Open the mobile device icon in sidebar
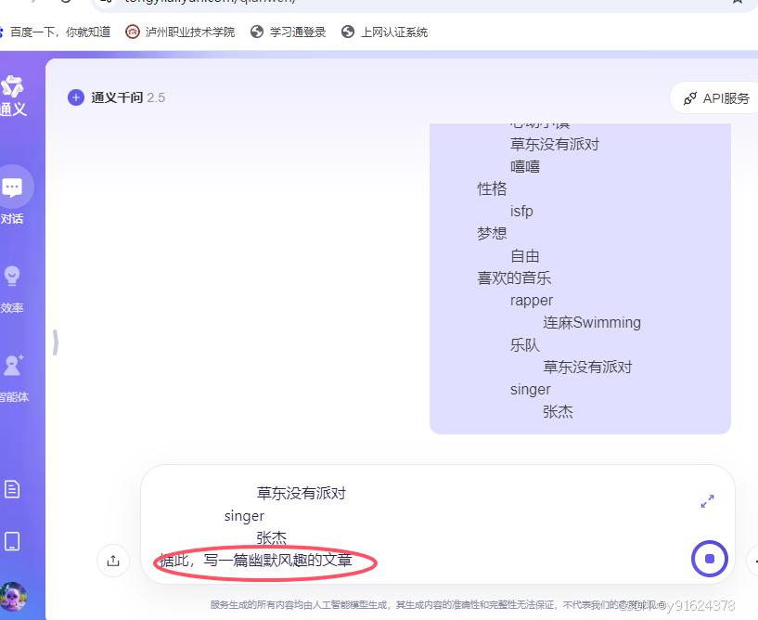Viewport: 758px width, 620px height. 12,541
